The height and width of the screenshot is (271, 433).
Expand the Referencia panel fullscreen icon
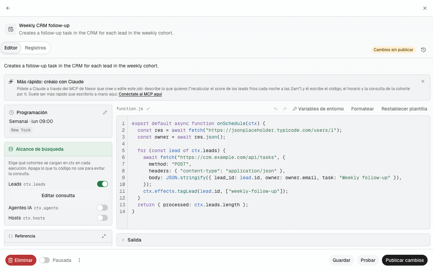104,236
